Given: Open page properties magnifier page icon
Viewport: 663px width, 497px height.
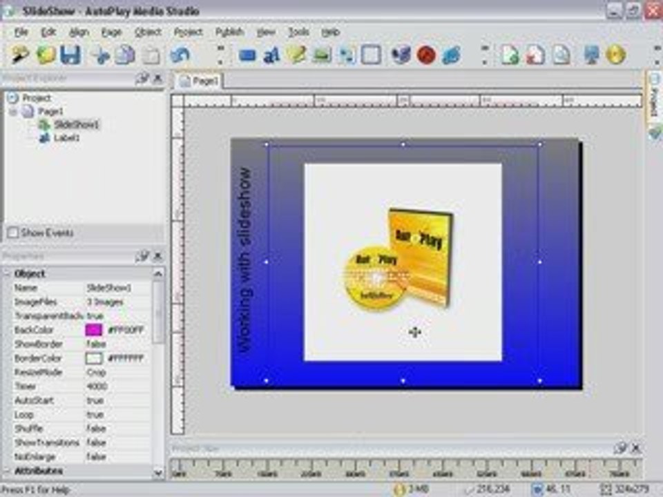Looking at the screenshot, I should 561,55.
